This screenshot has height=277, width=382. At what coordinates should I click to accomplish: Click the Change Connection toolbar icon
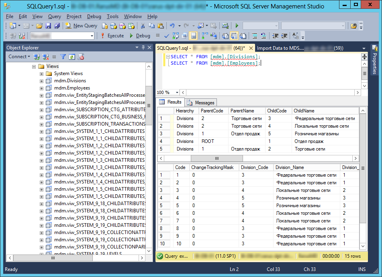click(22, 36)
